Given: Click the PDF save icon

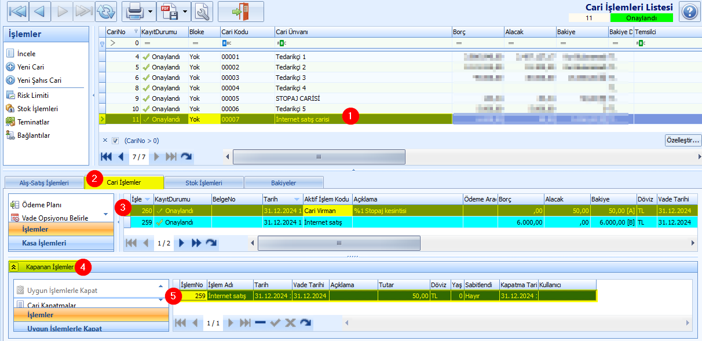Looking at the screenshot, I should click(168, 11).
